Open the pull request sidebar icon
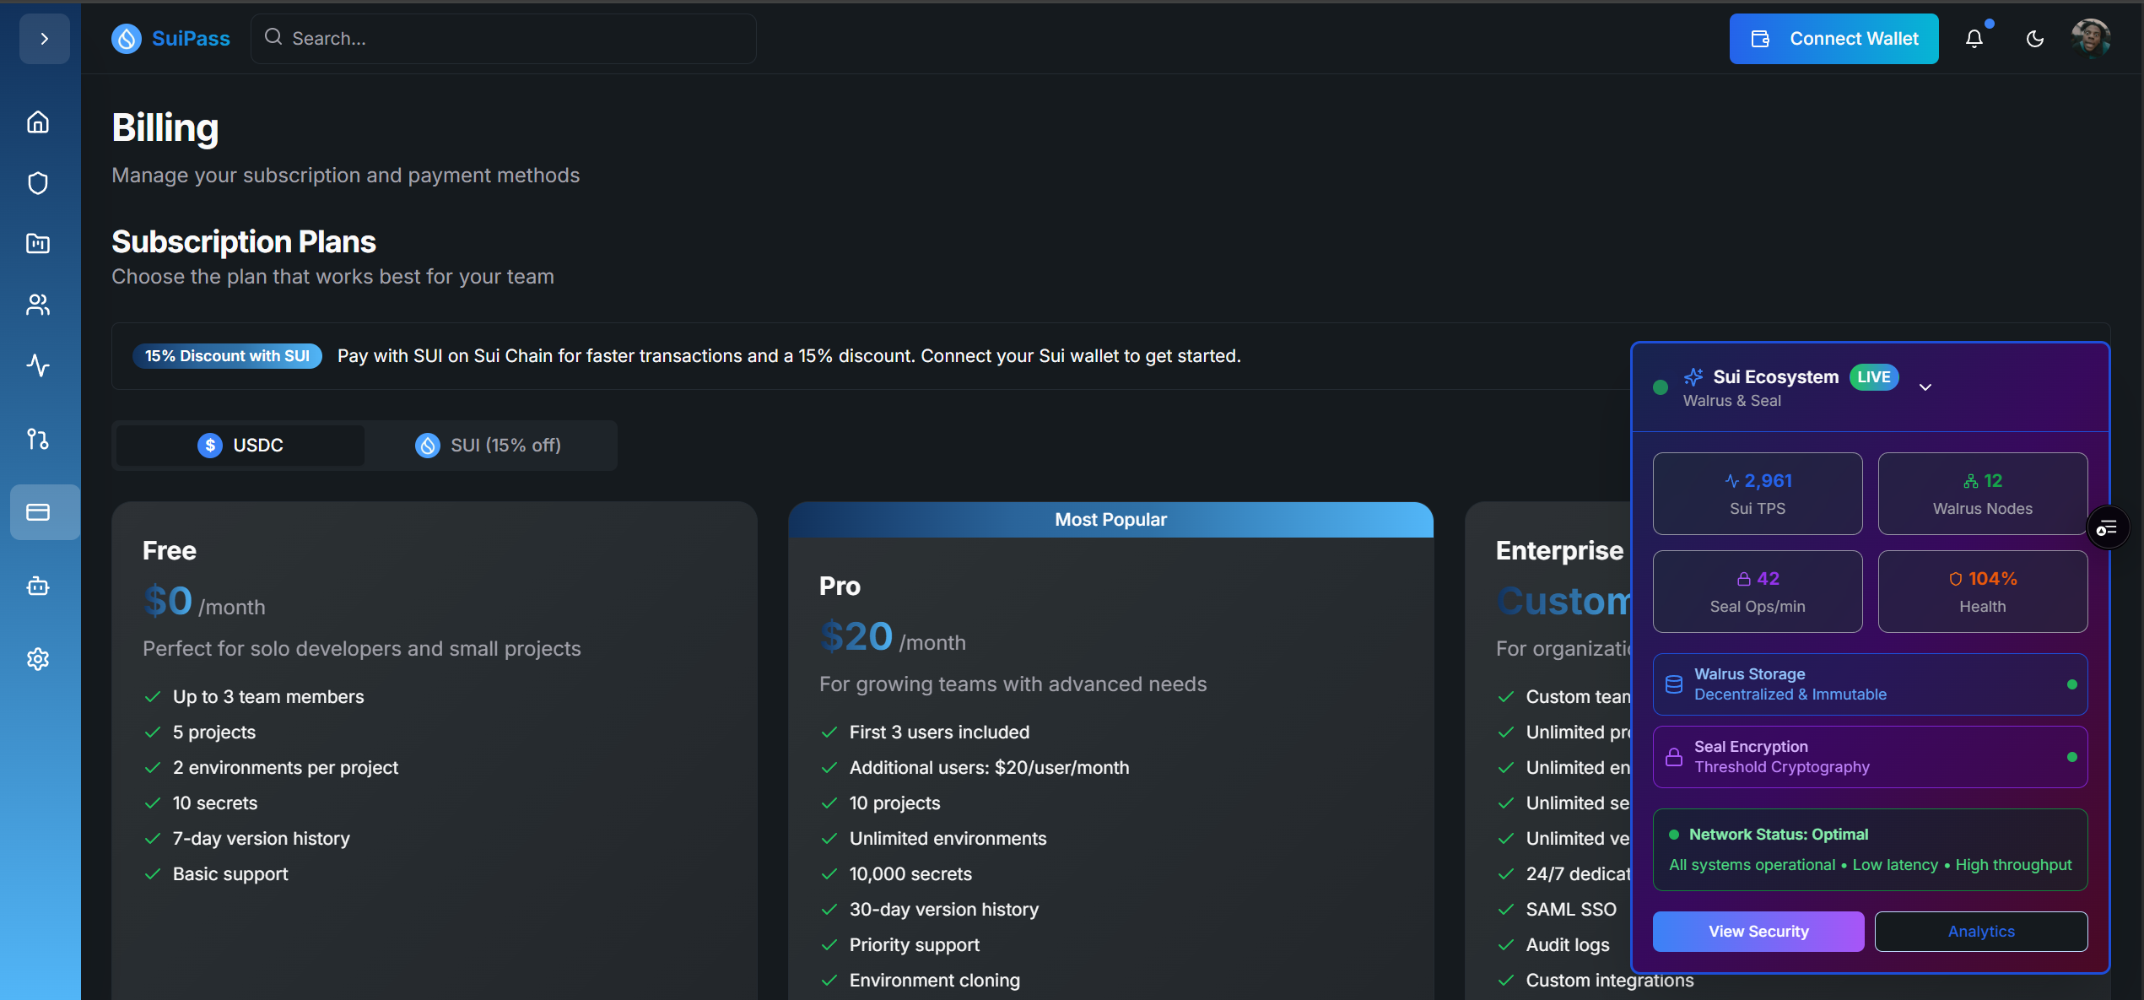This screenshot has height=1000, width=2144. [x=38, y=439]
